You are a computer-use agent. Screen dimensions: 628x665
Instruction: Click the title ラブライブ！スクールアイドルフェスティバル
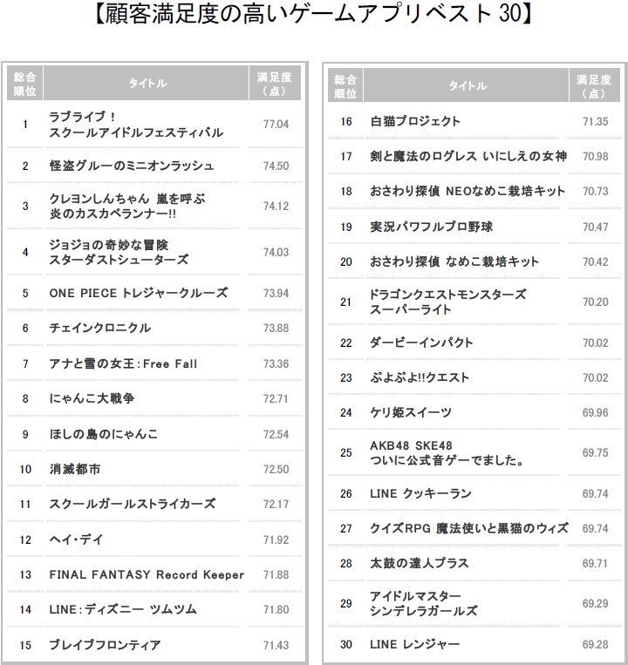(136, 125)
